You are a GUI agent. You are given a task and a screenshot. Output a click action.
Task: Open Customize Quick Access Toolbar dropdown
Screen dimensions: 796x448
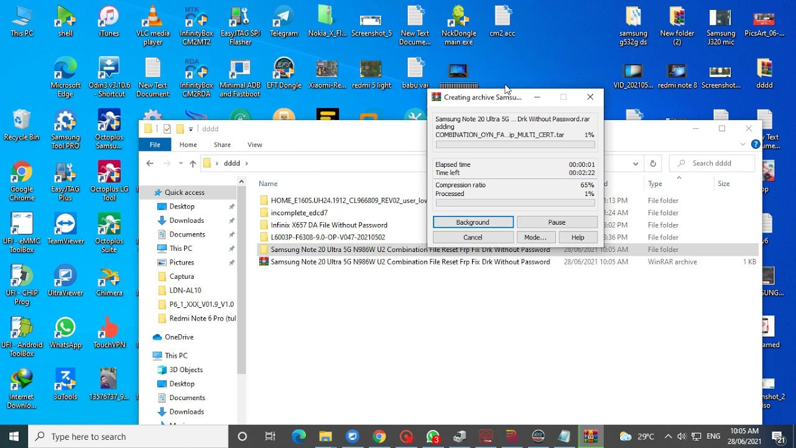pyautogui.click(x=191, y=129)
